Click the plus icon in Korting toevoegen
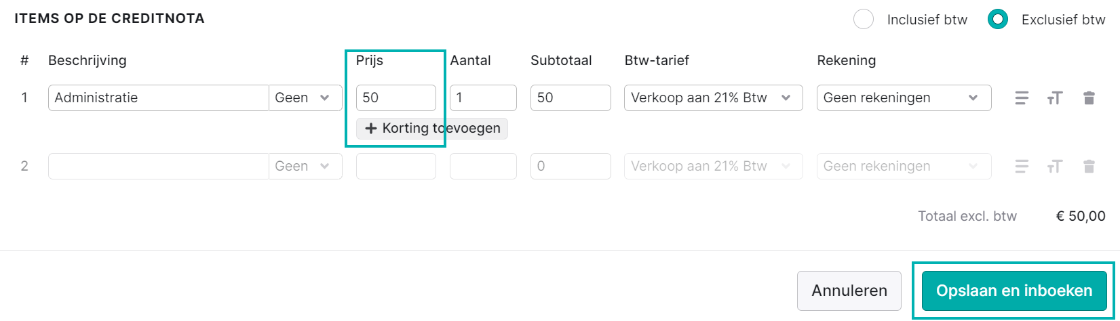 pyautogui.click(x=371, y=129)
